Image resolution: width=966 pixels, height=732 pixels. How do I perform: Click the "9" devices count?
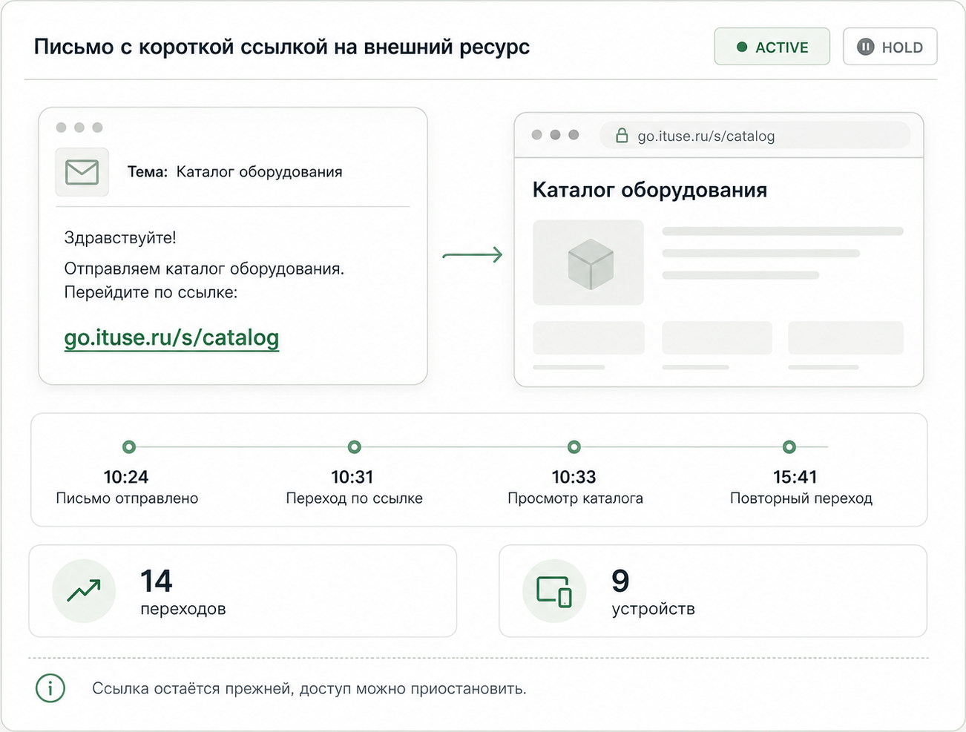[620, 581]
